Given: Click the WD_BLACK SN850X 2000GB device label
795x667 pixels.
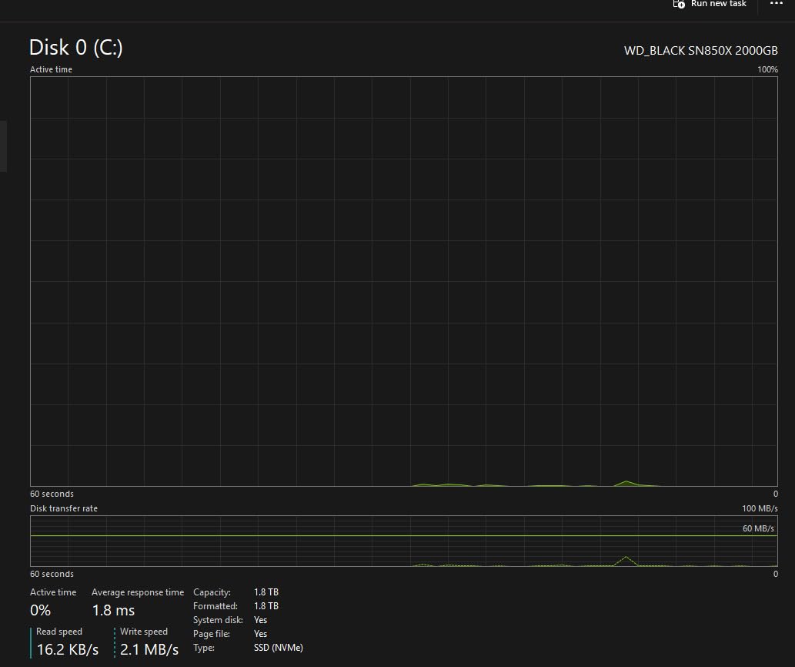Looking at the screenshot, I should pyautogui.click(x=700, y=50).
